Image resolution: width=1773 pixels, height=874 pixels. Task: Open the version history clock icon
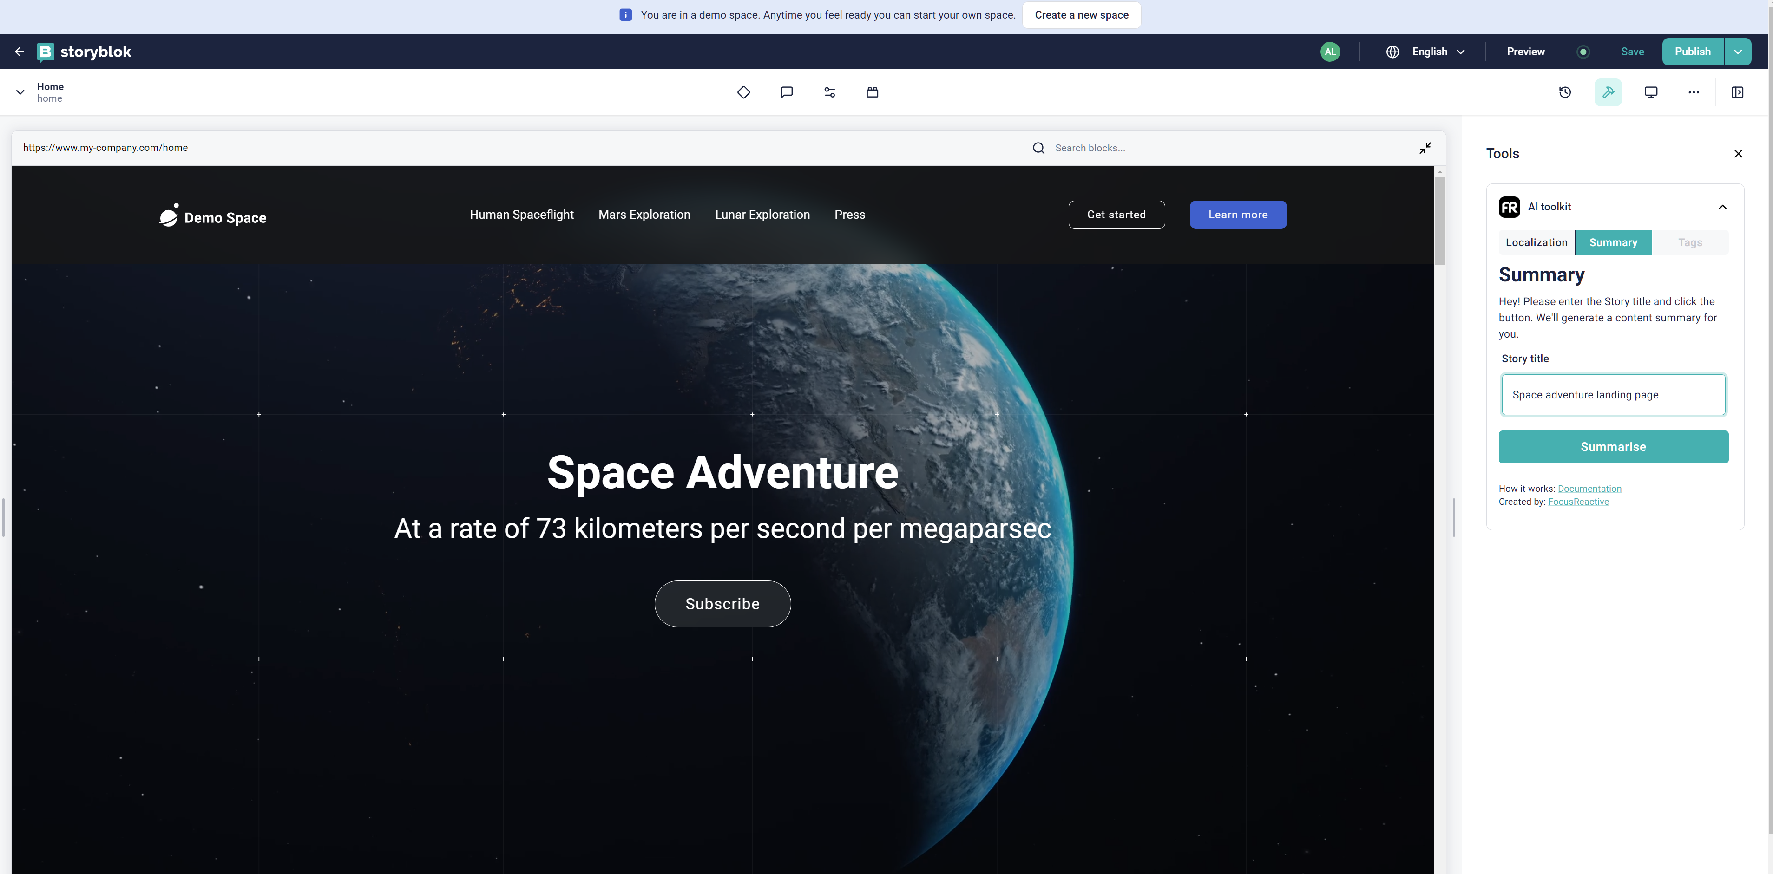[x=1565, y=92]
